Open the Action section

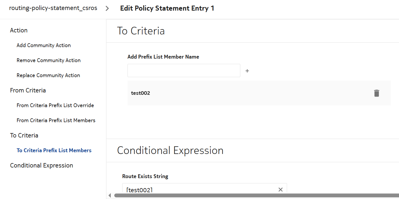coord(19,30)
